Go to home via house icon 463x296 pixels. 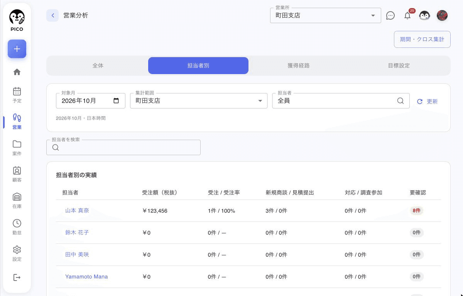tap(17, 72)
